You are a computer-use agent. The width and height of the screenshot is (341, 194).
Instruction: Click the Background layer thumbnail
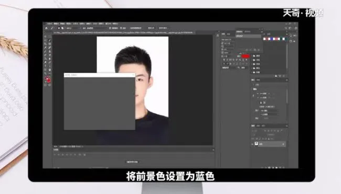tap(257, 144)
